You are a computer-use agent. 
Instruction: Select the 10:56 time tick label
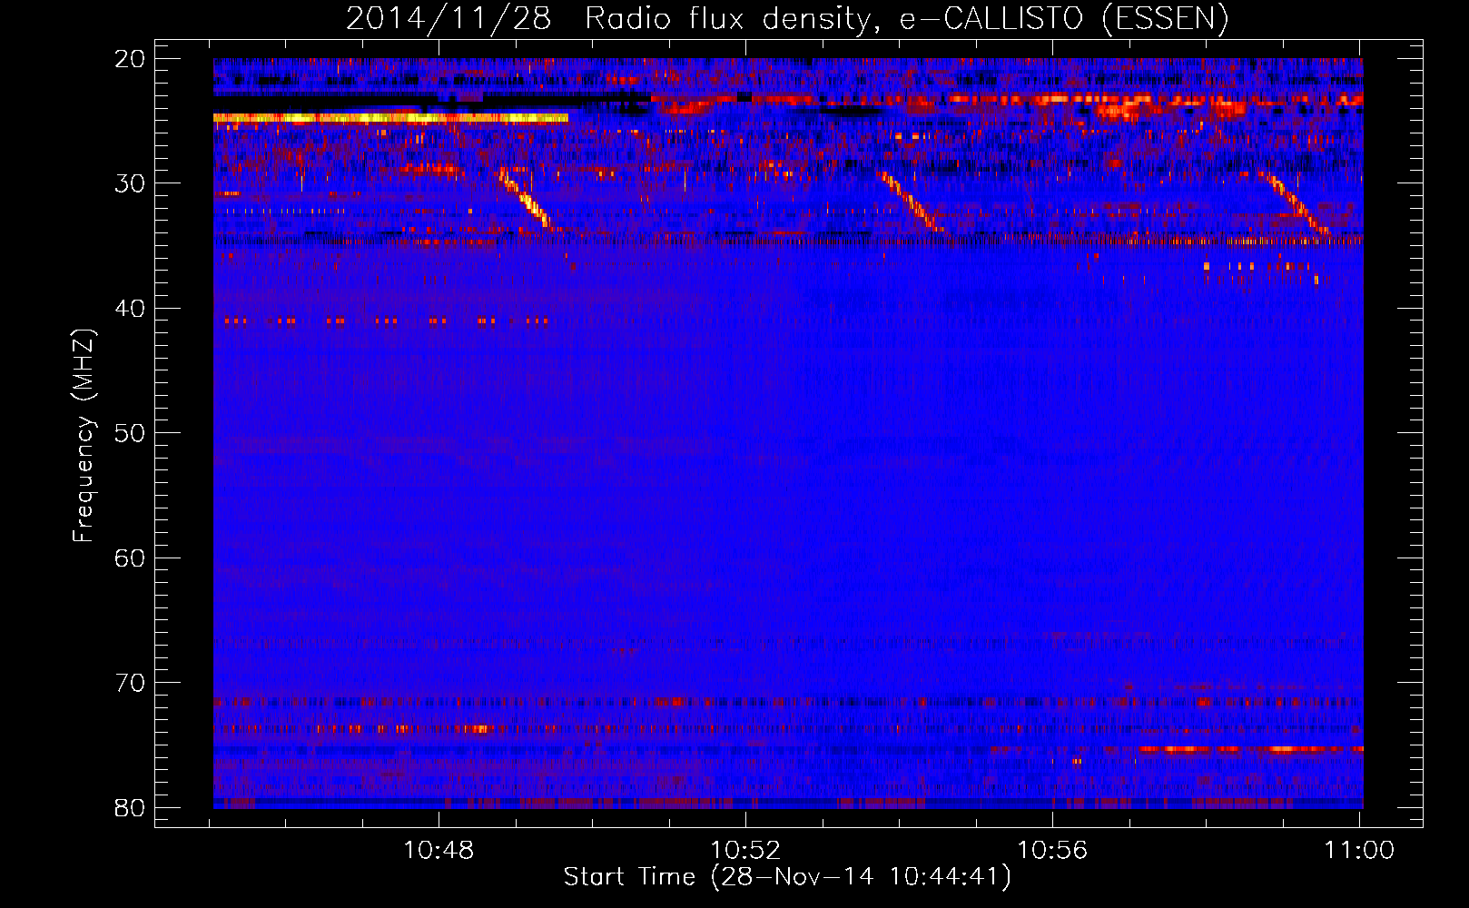1052,850
